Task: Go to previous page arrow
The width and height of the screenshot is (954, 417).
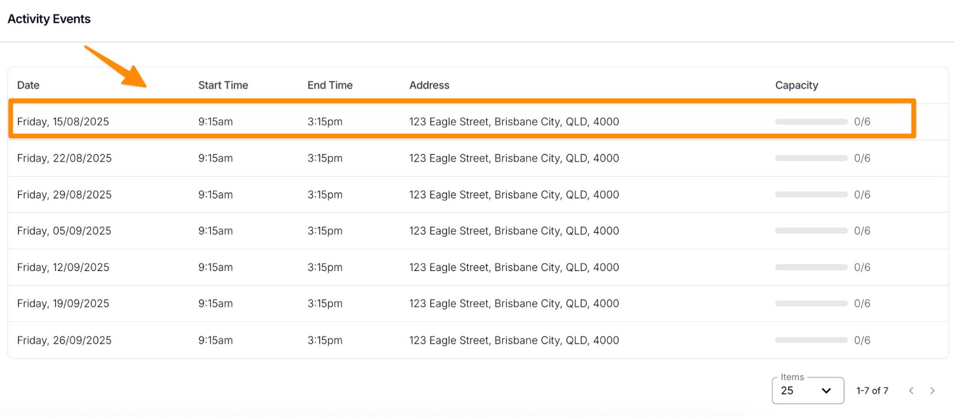Action: (x=912, y=391)
